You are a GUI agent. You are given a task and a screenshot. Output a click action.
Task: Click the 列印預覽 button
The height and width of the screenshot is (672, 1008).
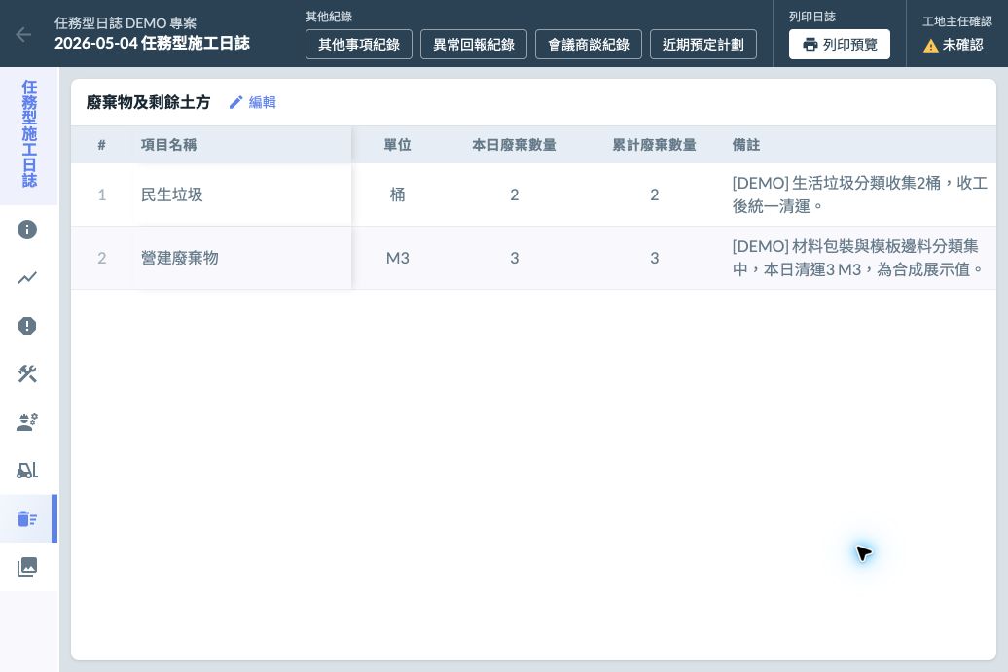(840, 45)
